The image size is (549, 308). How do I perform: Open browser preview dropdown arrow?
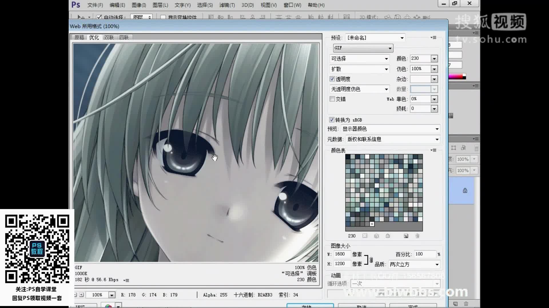[118, 306]
